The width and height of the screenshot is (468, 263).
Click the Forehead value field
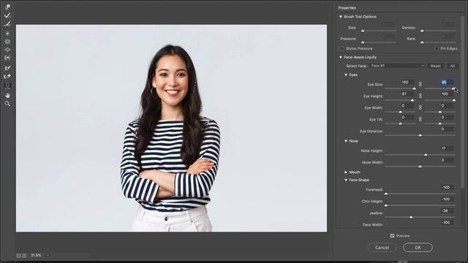pyautogui.click(x=448, y=188)
